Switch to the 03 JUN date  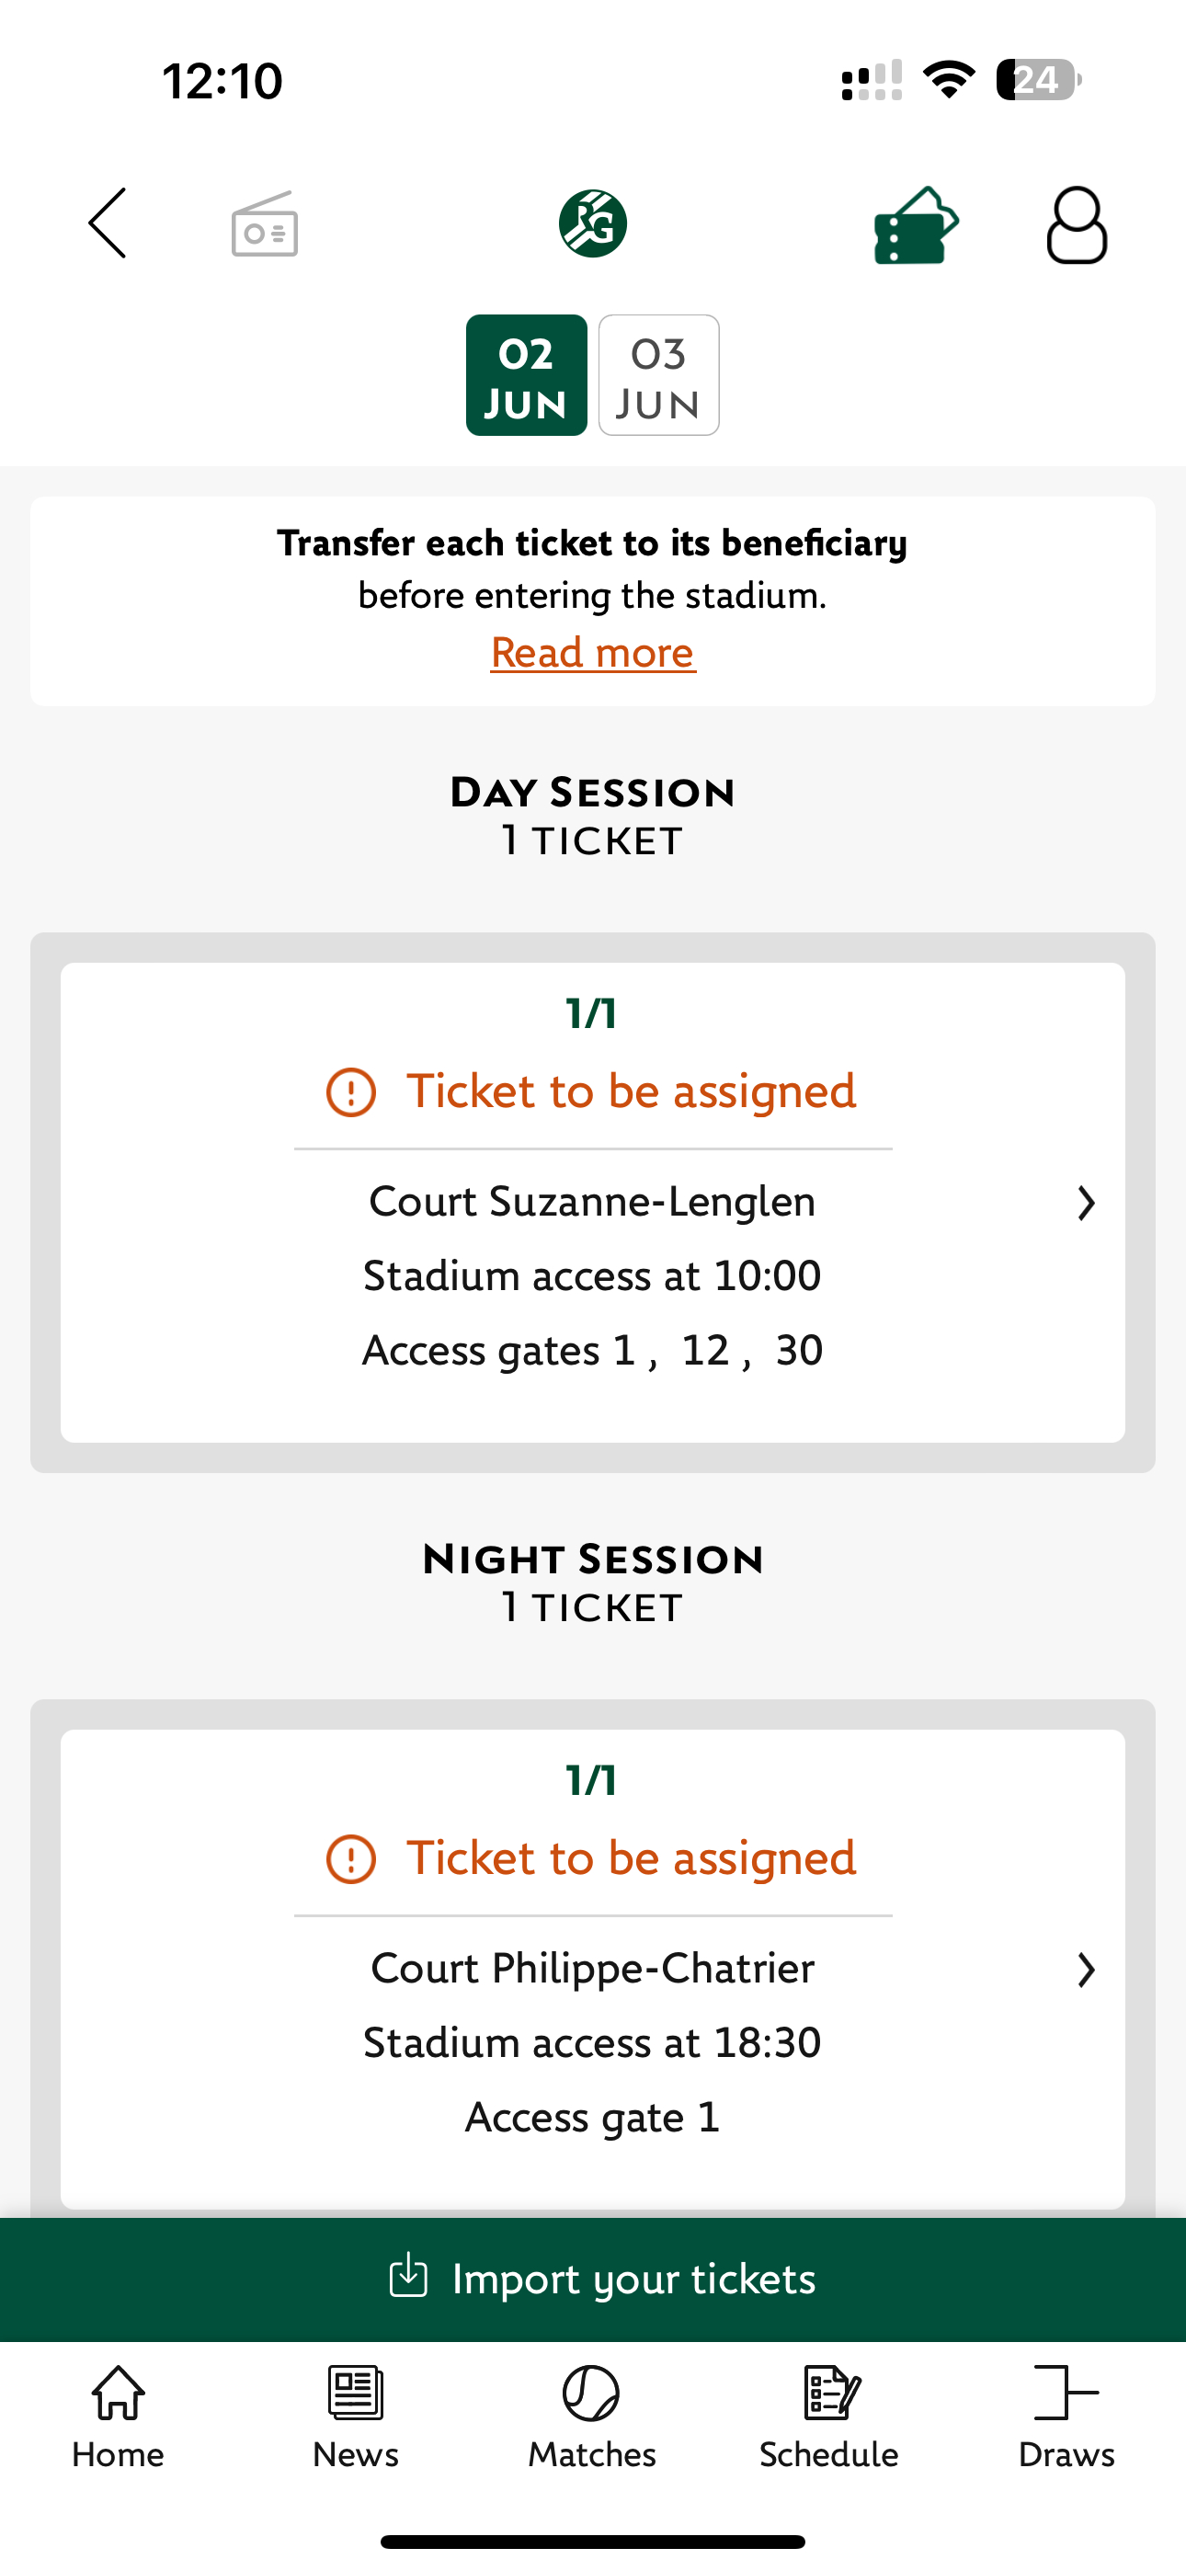pos(659,375)
